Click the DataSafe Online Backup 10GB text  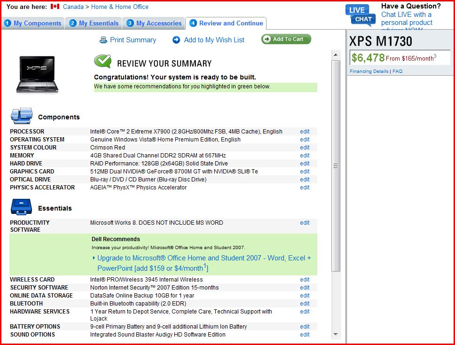tap(142, 295)
